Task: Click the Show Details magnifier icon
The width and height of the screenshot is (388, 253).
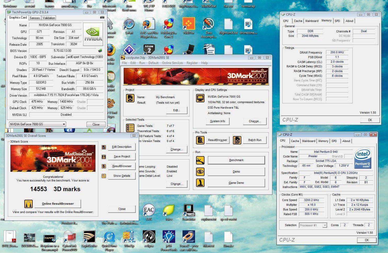Action: tap(104, 176)
